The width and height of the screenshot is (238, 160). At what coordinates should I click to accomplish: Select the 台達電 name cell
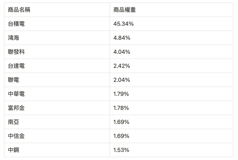click(16, 66)
